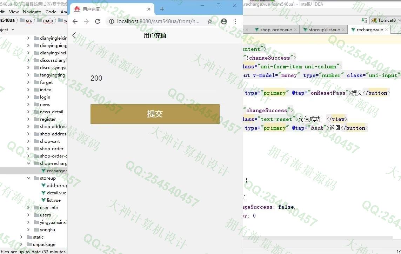Expand the user-info folder
The height and width of the screenshot is (254, 401).
[x=28, y=208]
